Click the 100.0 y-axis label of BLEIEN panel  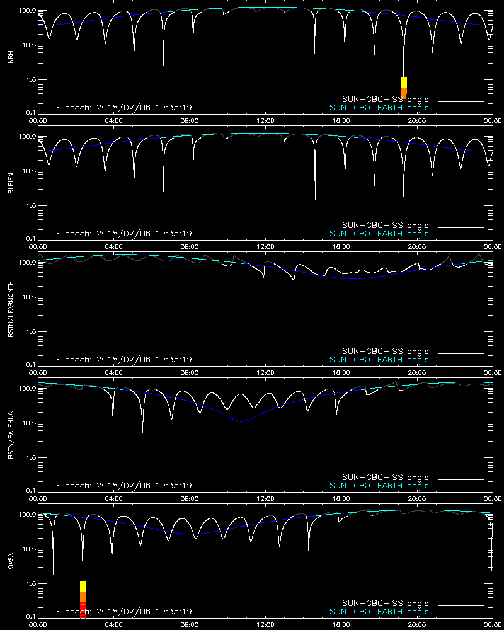[27, 137]
